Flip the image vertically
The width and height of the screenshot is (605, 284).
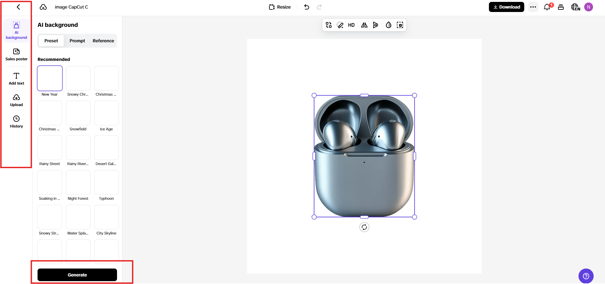(x=376, y=25)
